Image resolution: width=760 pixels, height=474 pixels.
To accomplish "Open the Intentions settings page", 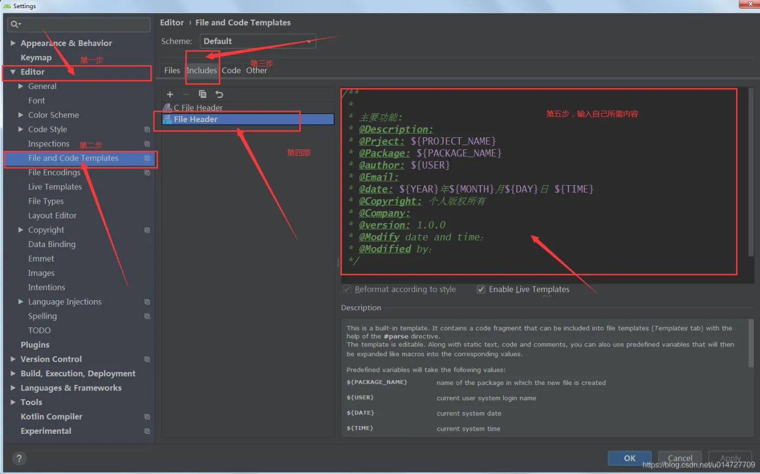I will point(47,287).
